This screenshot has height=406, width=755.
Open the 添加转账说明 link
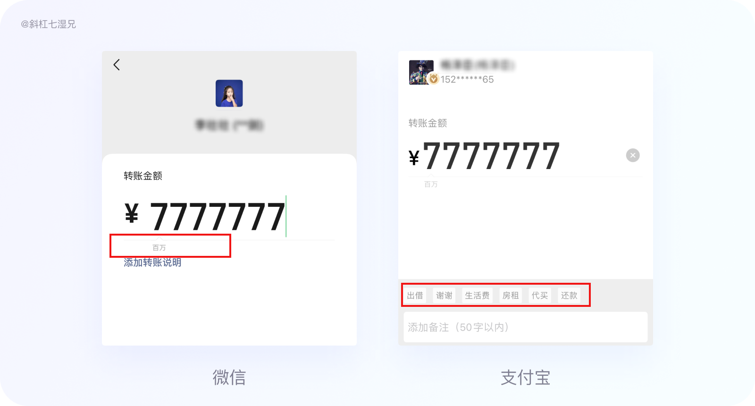pyautogui.click(x=152, y=262)
